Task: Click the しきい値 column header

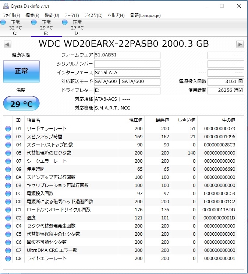Action: pos(187,120)
